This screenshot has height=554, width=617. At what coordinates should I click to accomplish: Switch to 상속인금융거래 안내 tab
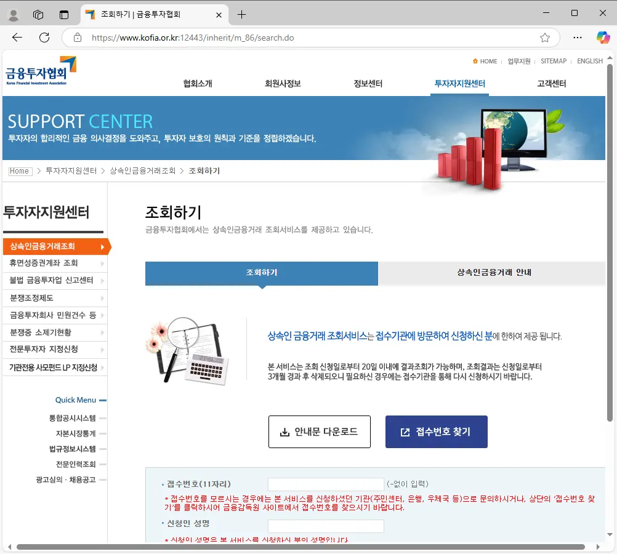pyautogui.click(x=492, y=273)
